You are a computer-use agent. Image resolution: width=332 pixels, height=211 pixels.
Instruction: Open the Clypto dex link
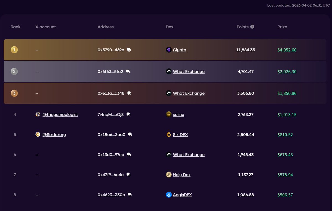point(180,50)
